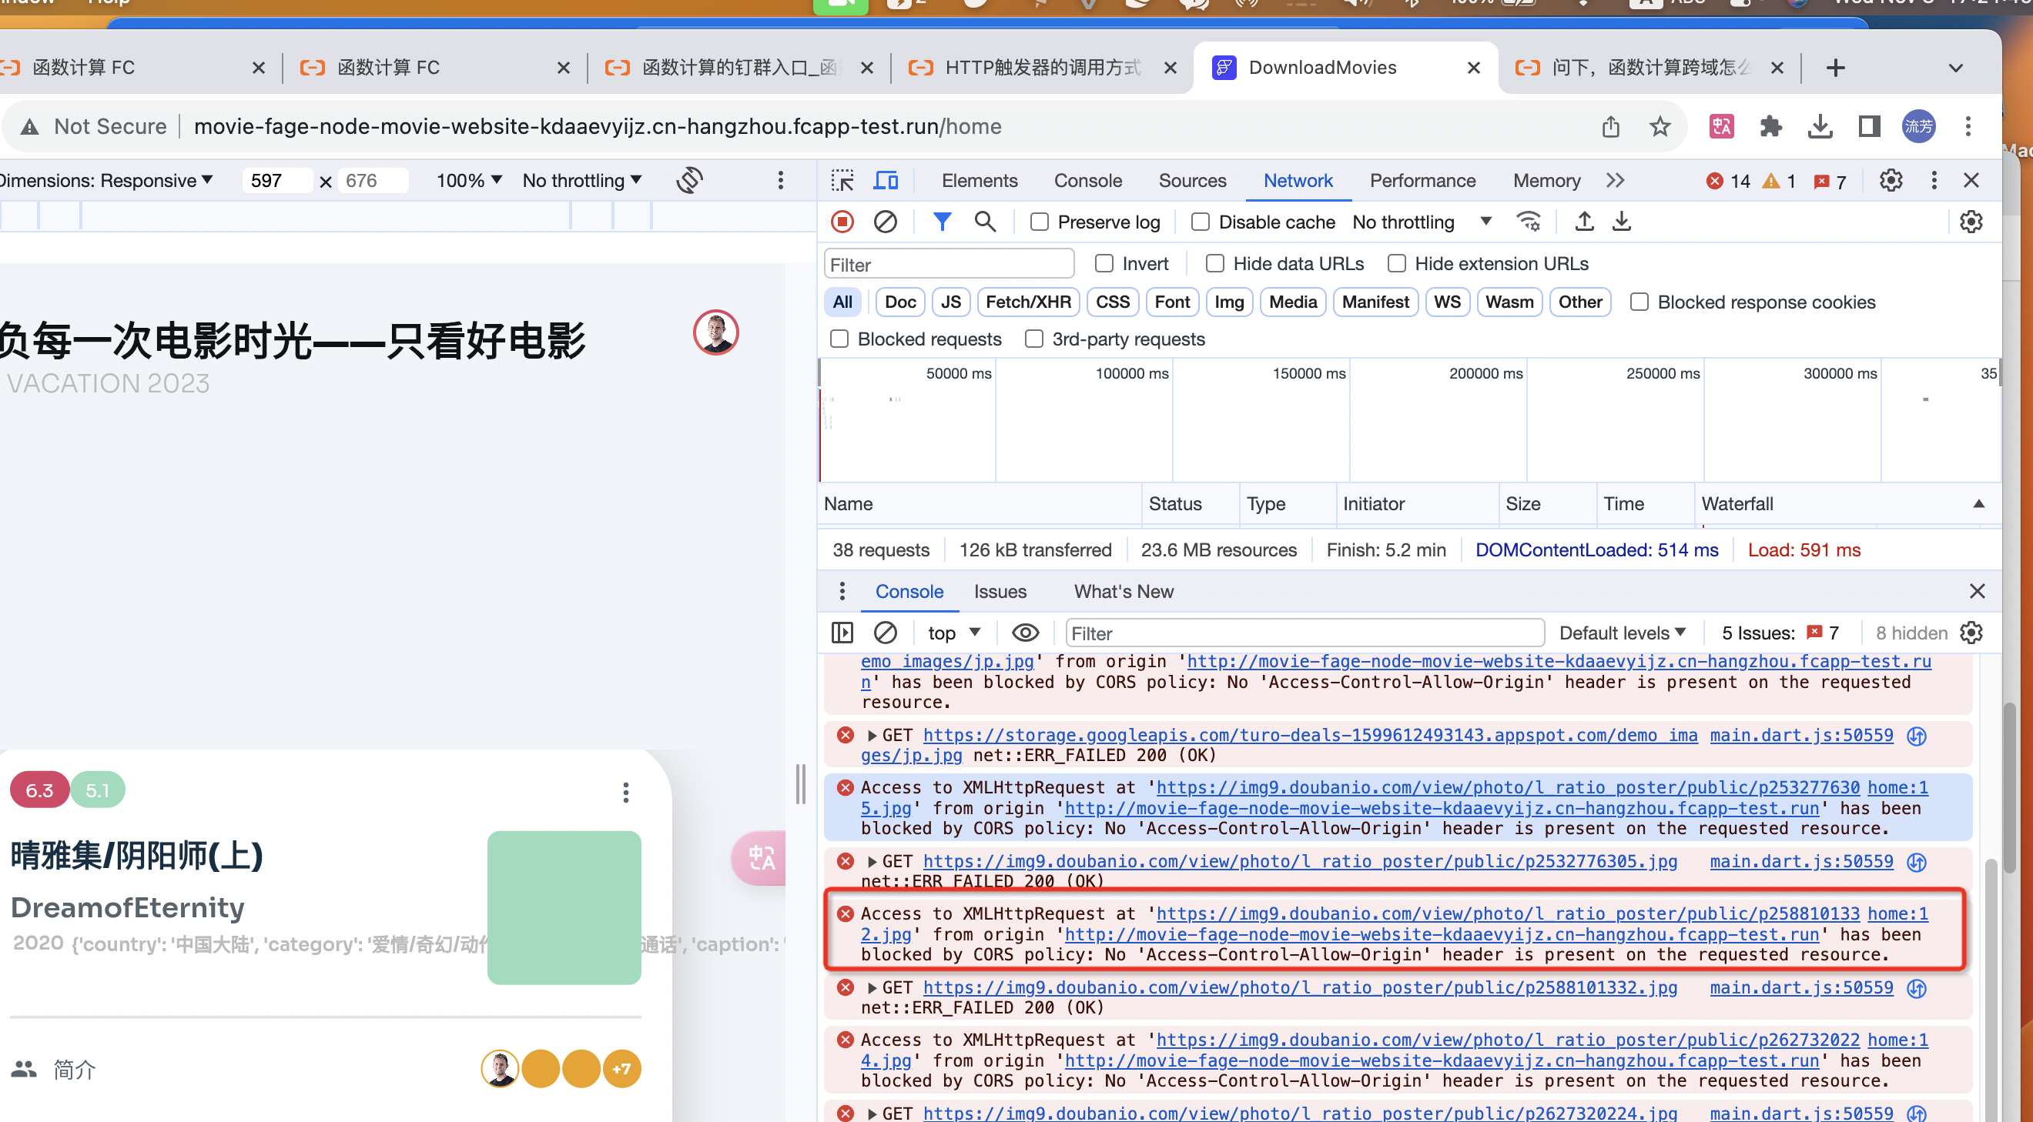The height and width of the screenshot is (1122, 2033).
Task: Open main.dart.js:50559 link for p2588101332.jpg
Action: (1801, 987)
